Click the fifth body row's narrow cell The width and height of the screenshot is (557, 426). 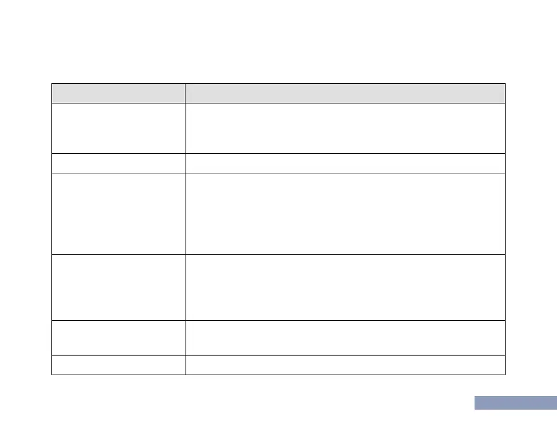pos(118,338)
